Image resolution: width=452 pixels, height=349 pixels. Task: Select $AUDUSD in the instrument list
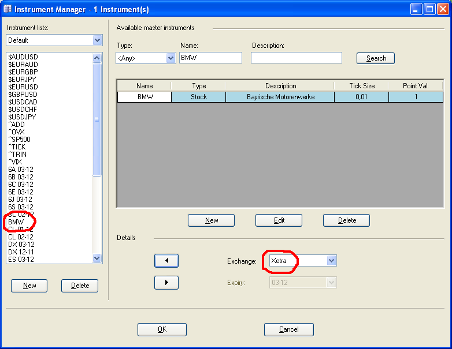coord(23,57)
